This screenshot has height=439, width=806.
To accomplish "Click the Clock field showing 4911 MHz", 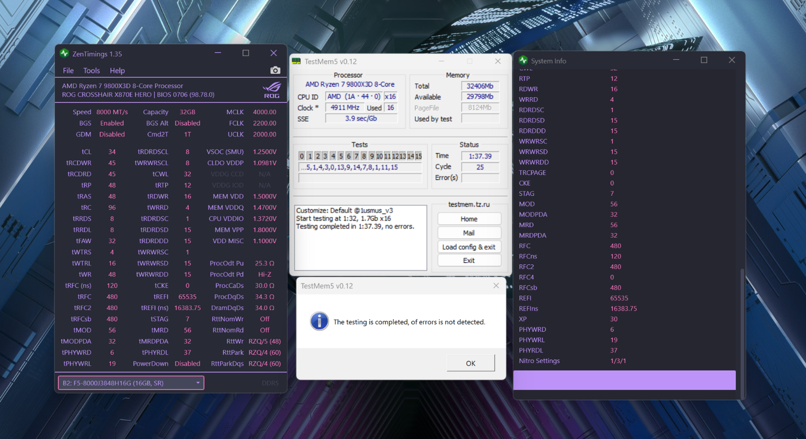I will pyautogui.click(x=345, y=108).
